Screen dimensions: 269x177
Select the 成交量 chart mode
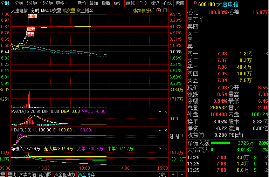(69, 11)
